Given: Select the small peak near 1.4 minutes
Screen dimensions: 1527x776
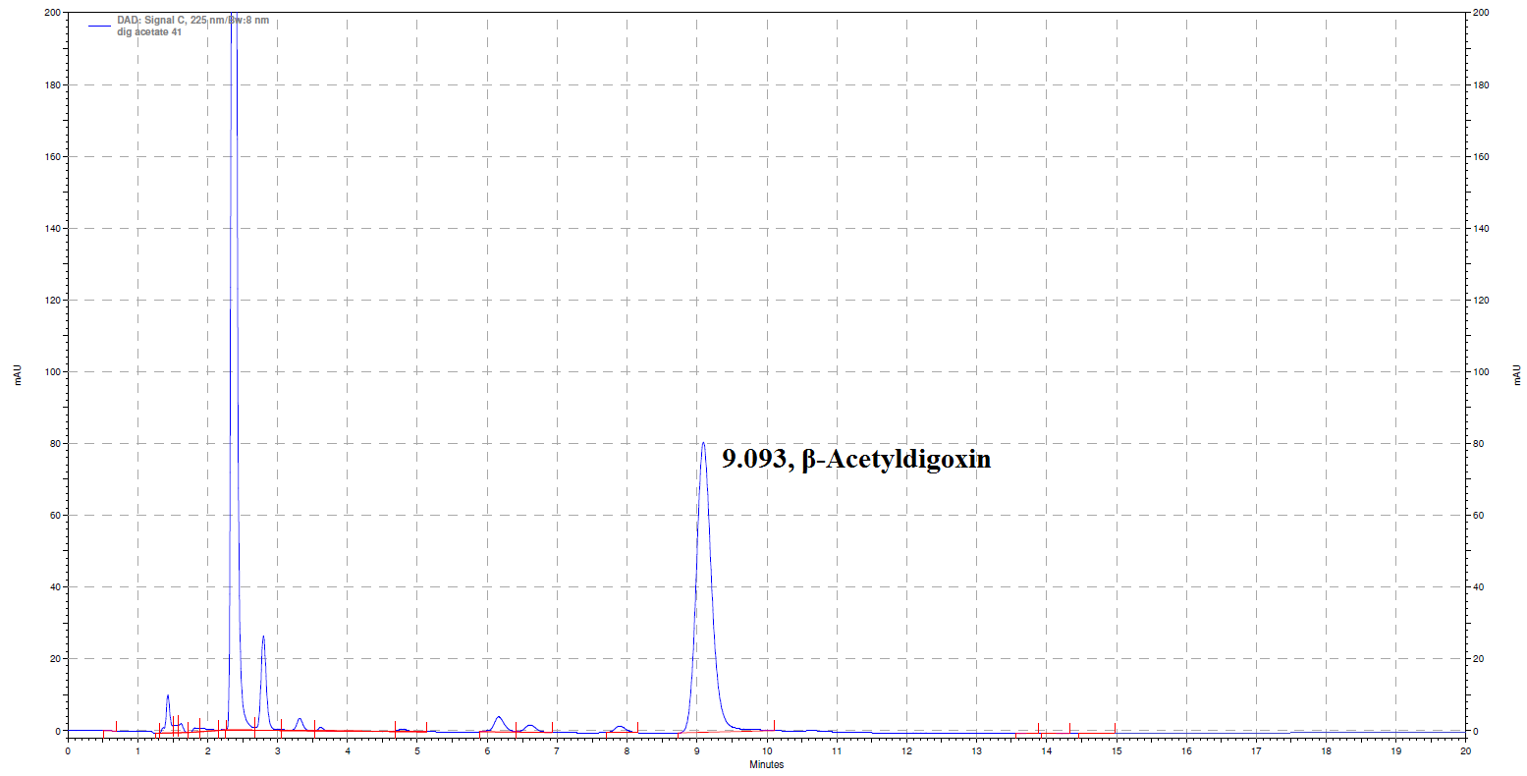Looking at the screenshot, I should click(168, 696).
